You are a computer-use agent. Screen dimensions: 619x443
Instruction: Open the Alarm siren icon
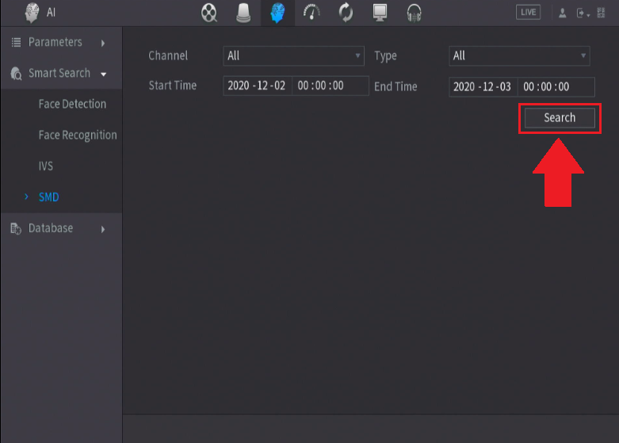pyautogui.click(x=243, y=13)
